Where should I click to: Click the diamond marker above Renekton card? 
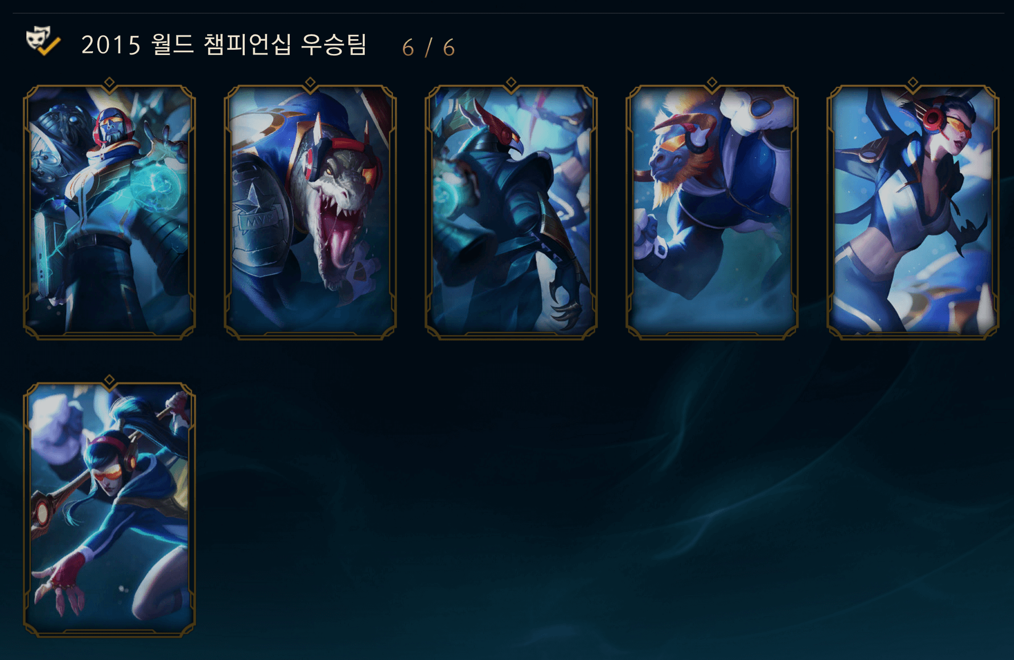[310, 82]
